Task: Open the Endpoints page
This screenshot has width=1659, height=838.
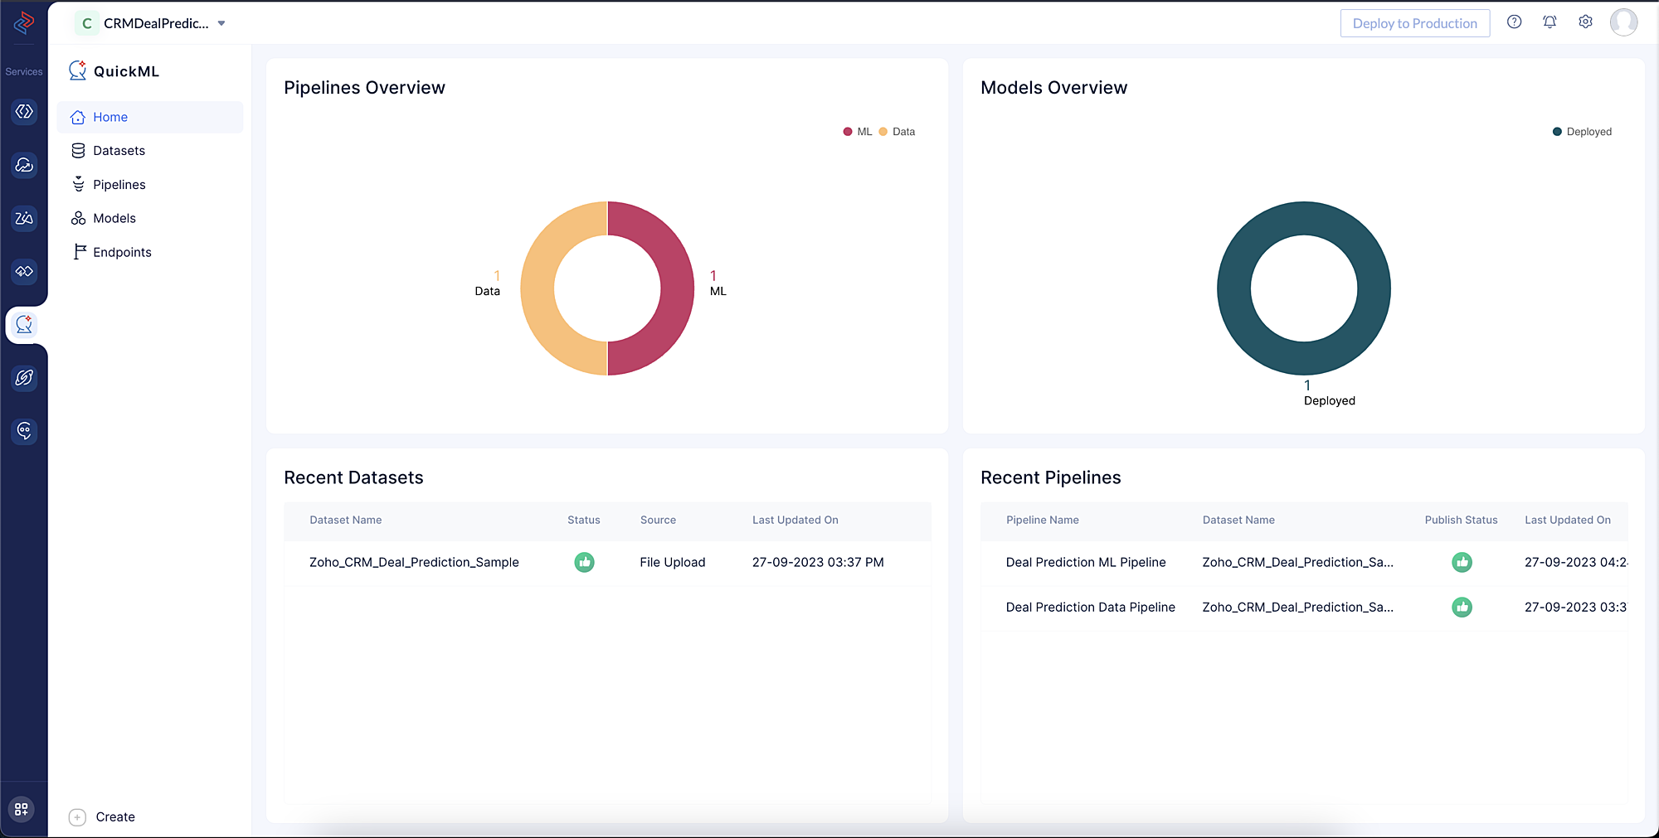Action: [x=122, y=253]
